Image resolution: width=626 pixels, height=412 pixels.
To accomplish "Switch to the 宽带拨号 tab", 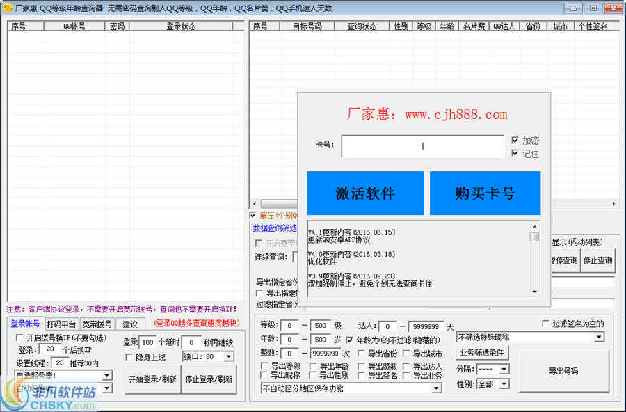I will click(97, 324).
